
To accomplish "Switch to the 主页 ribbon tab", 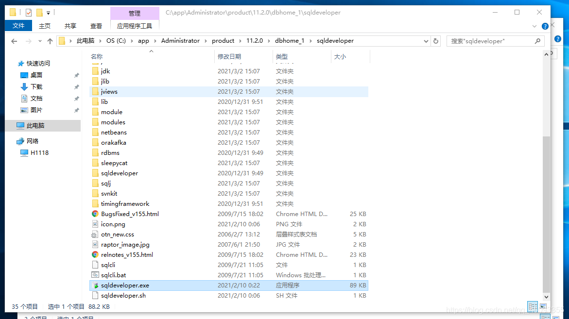I will [x=45, y=26].
